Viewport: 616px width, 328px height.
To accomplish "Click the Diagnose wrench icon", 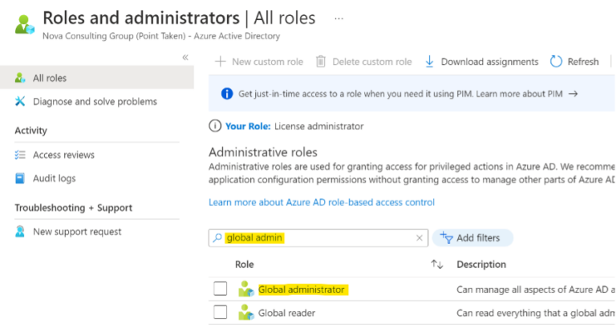I will tap(20, 101).
